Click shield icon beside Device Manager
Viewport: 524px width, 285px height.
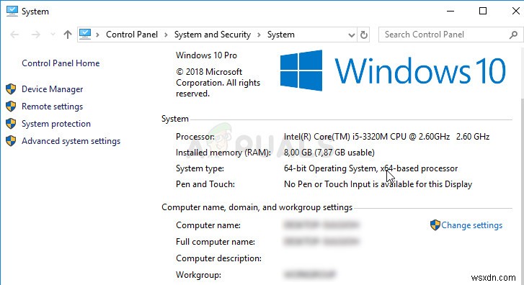[x=11, y=89]
